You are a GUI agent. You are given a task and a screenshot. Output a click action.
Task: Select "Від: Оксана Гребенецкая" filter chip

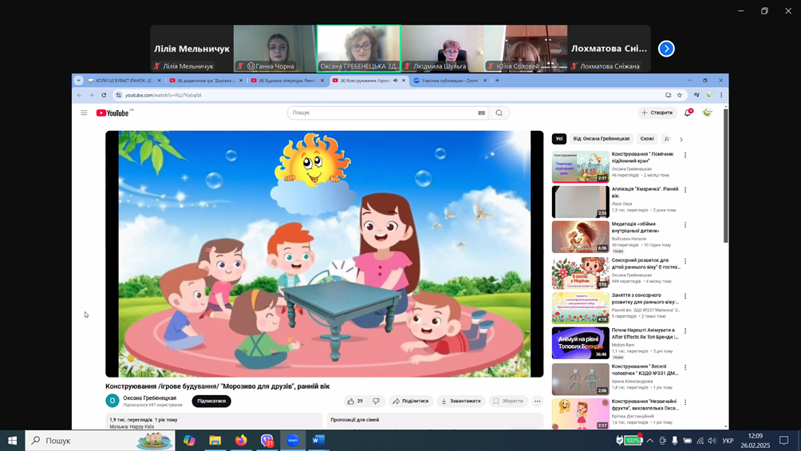click(x=601, y=139)
